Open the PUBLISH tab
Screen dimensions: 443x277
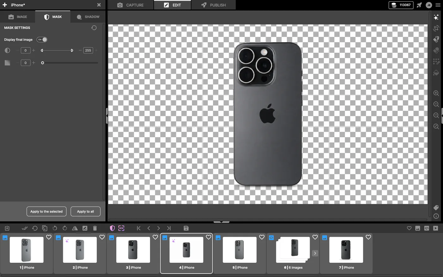coord(214,5)
